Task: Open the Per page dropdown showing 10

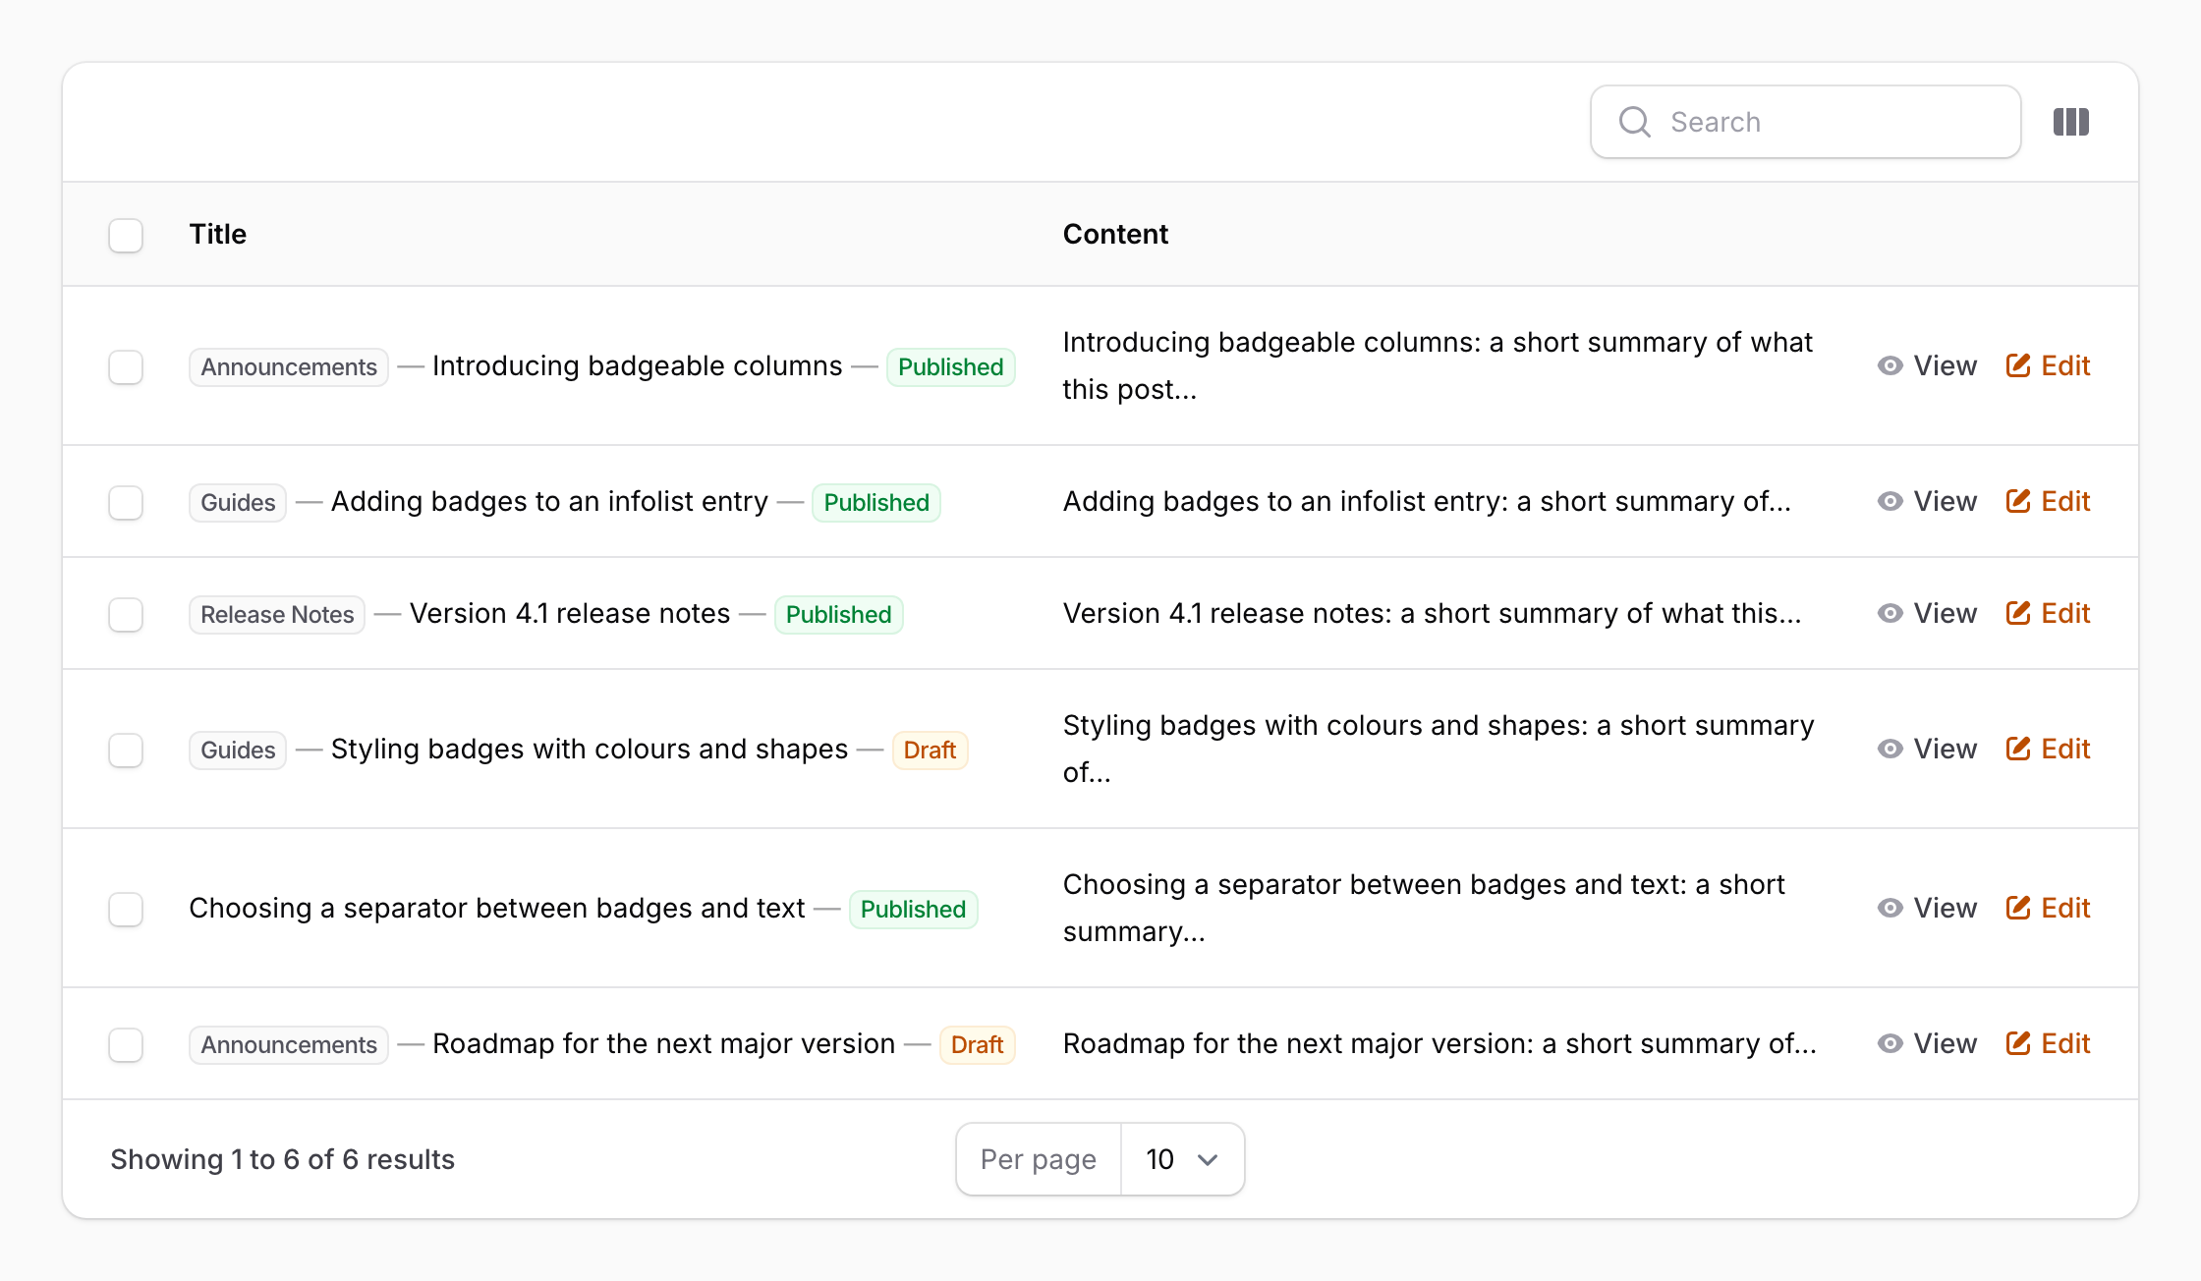Action: tap(1182, 1159)
